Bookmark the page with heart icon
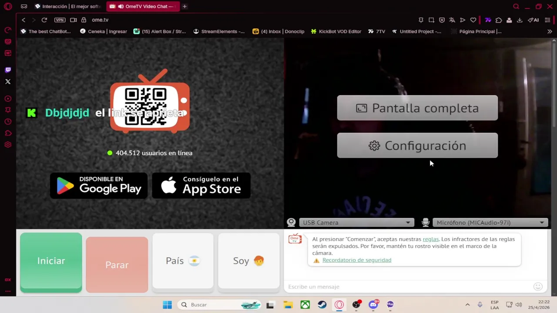 (x=473, y=20)
